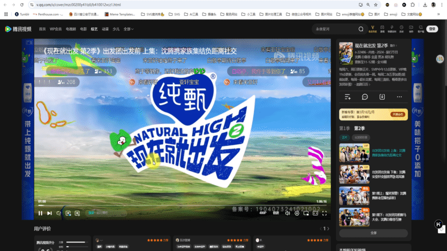Screen dimensions: 447x251
Task: Open the client download icon
Action: click(421, 29)
